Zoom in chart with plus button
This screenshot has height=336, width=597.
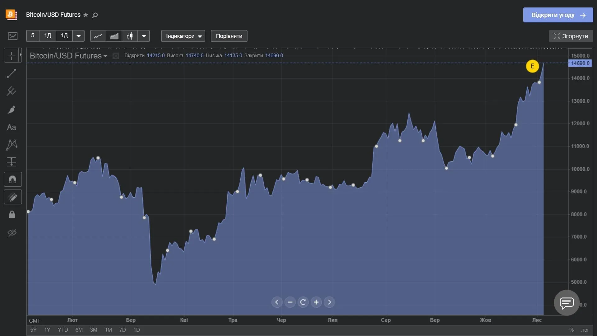click(316, 302)
